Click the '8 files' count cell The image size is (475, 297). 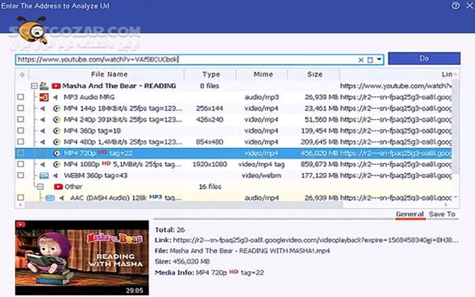click(x=210, y=86)
